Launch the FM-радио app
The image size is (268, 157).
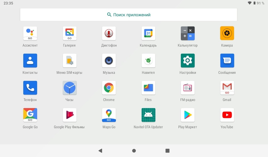click(x=188, y=88)
